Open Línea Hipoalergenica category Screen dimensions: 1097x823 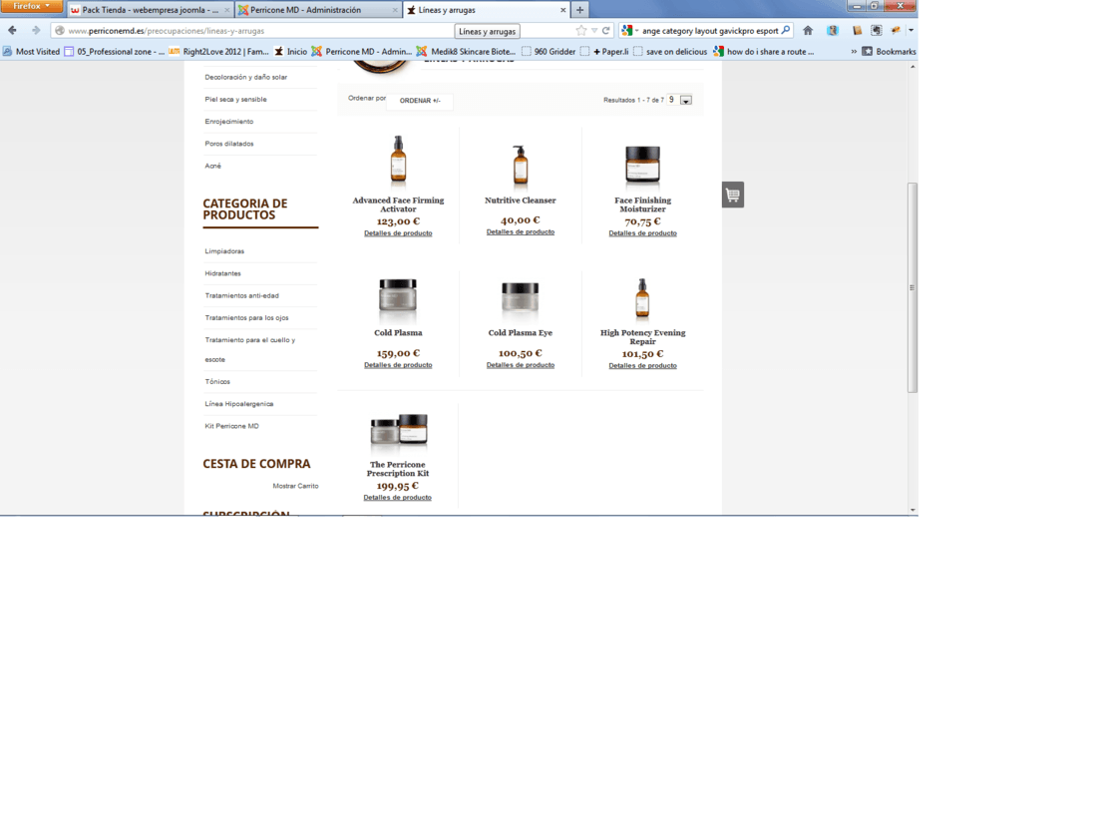238,404
